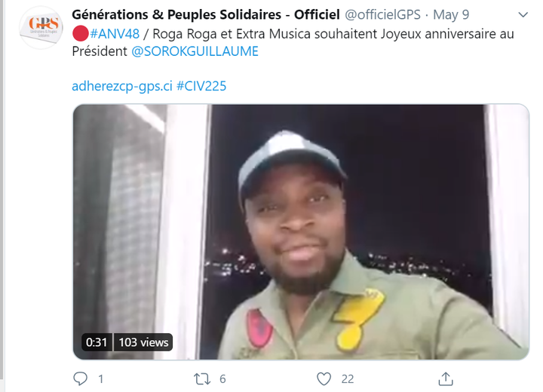Click the 103 views label
Screen dimensions: 543x392
[x=143, y=342]
